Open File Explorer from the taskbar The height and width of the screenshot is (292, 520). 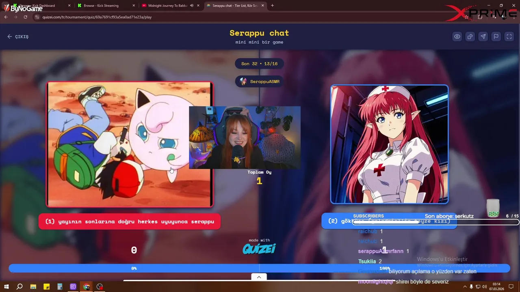[x=33, y=287]
